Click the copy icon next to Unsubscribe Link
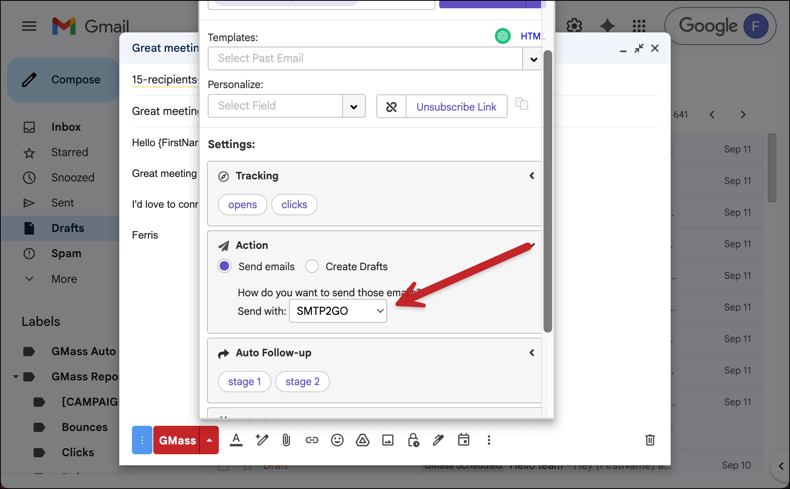The image size is (790, 489). coord(521,104)
